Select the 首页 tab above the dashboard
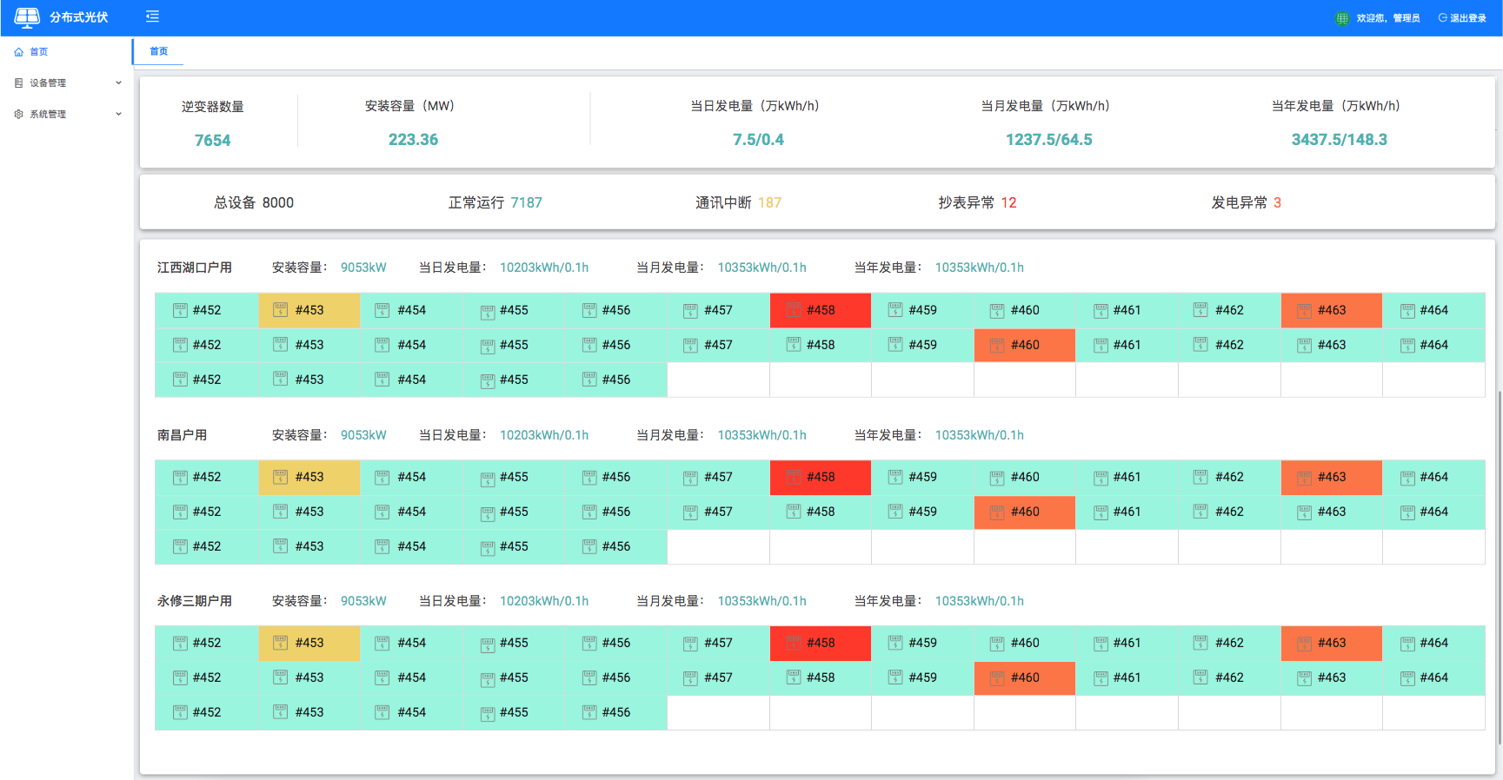Screen dimensions: 1503x780 click(x=158, y=51)
